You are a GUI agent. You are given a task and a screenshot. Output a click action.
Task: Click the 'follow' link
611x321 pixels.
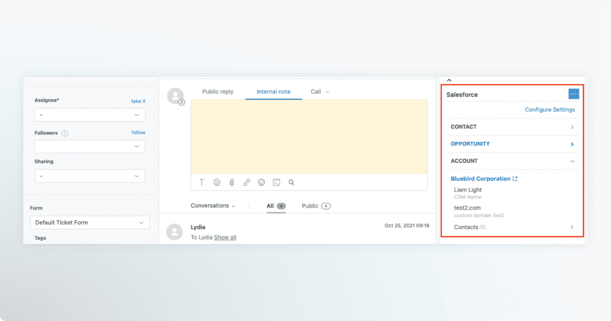tap(138, 132)
